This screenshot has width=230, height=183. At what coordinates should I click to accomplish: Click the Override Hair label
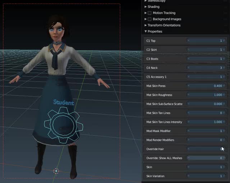155,149
